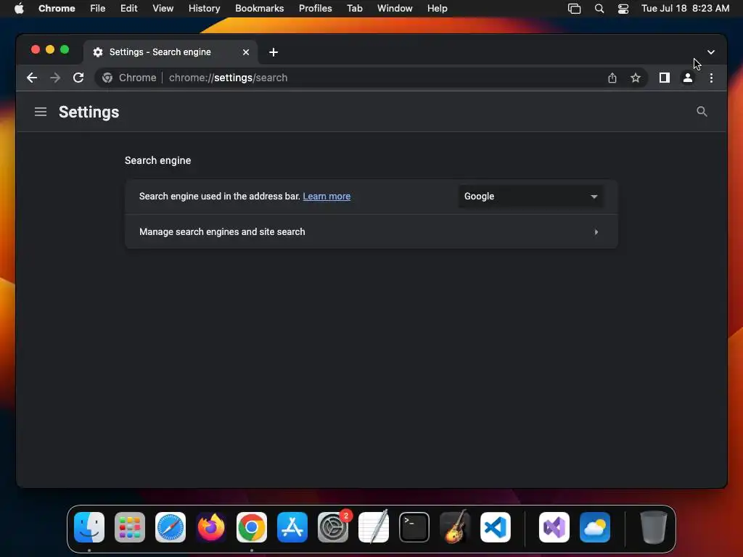This screenshot has height=557, width=743.
Task: Open the Chrome application menu
Action: pos(57,9)
